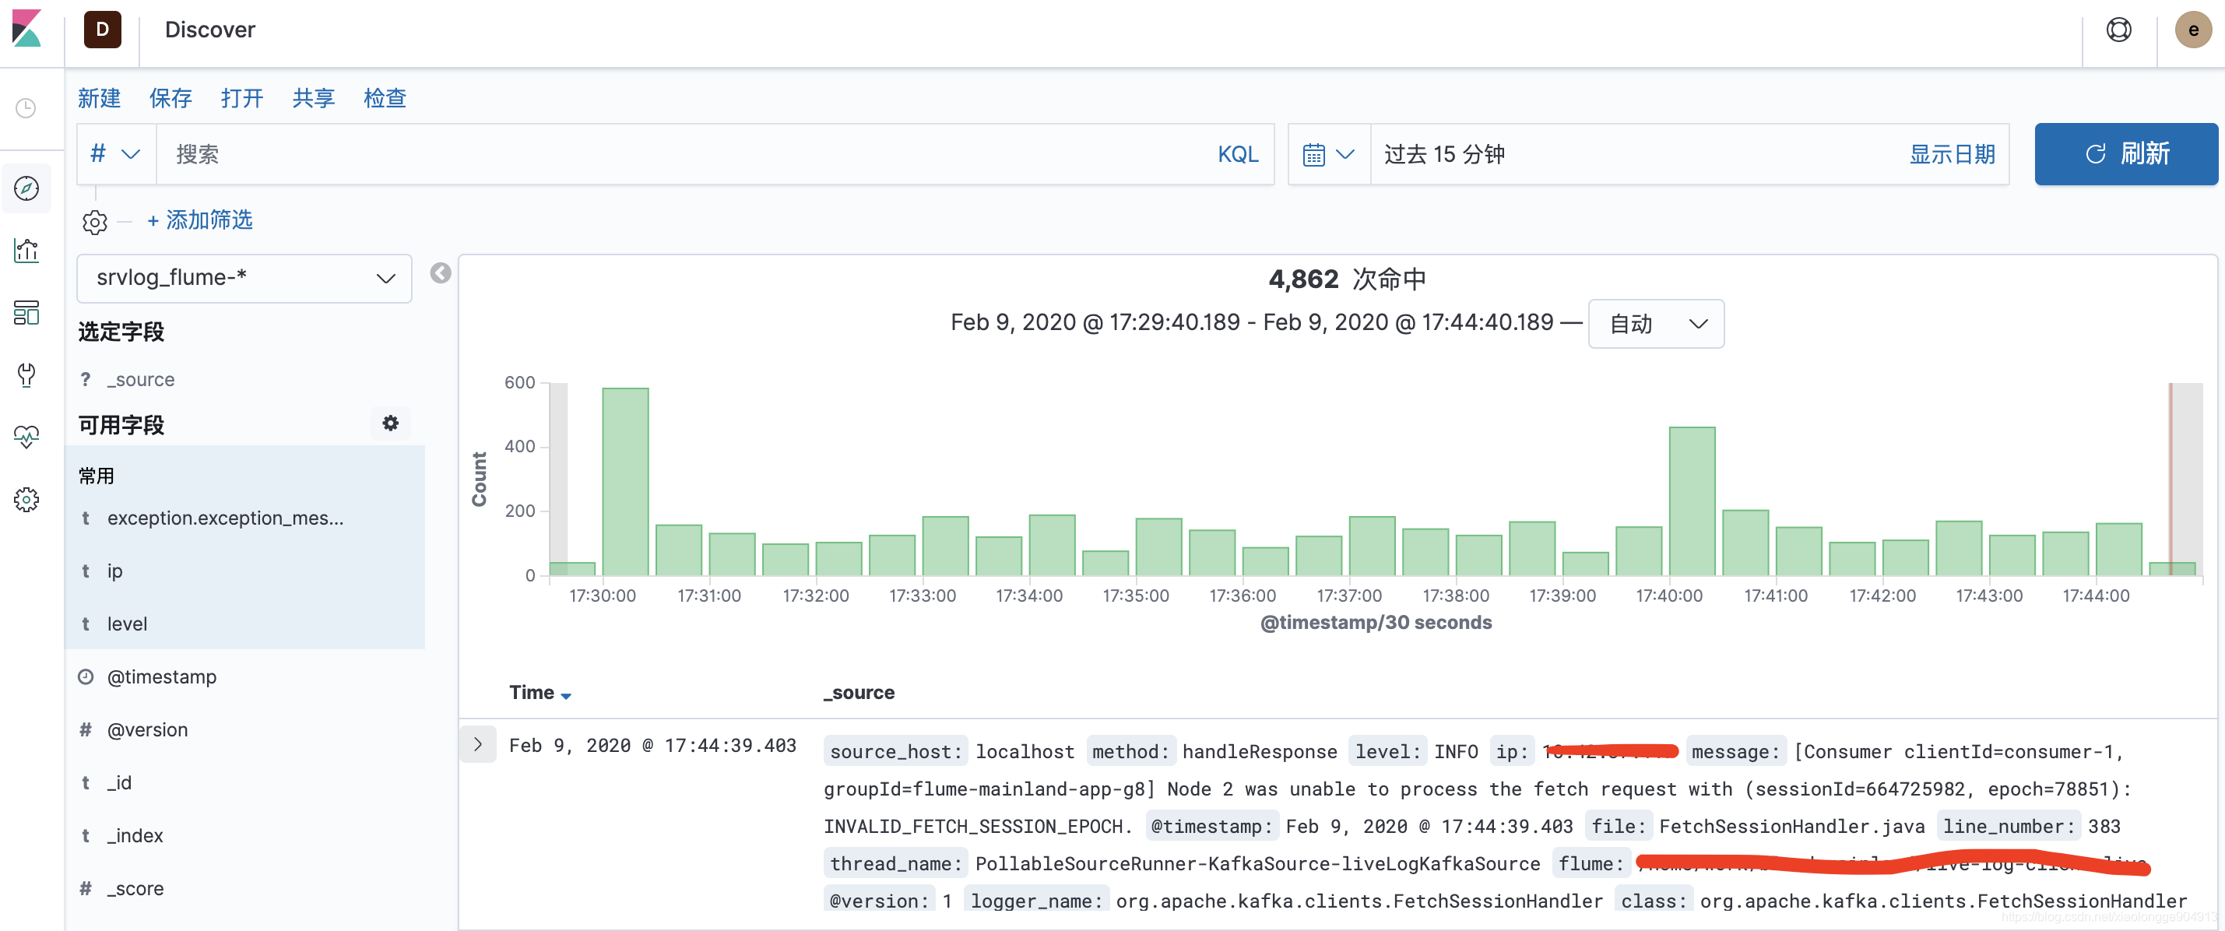Open Monitoring heartbeat icon

pyautogui.click(x=26, y=436)
